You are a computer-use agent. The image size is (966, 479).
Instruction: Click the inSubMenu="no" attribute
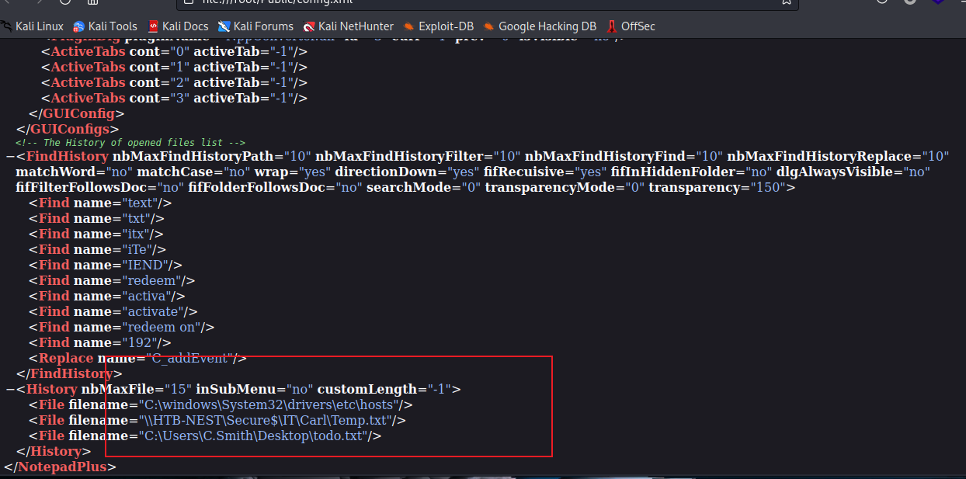[x=255, y=389]
